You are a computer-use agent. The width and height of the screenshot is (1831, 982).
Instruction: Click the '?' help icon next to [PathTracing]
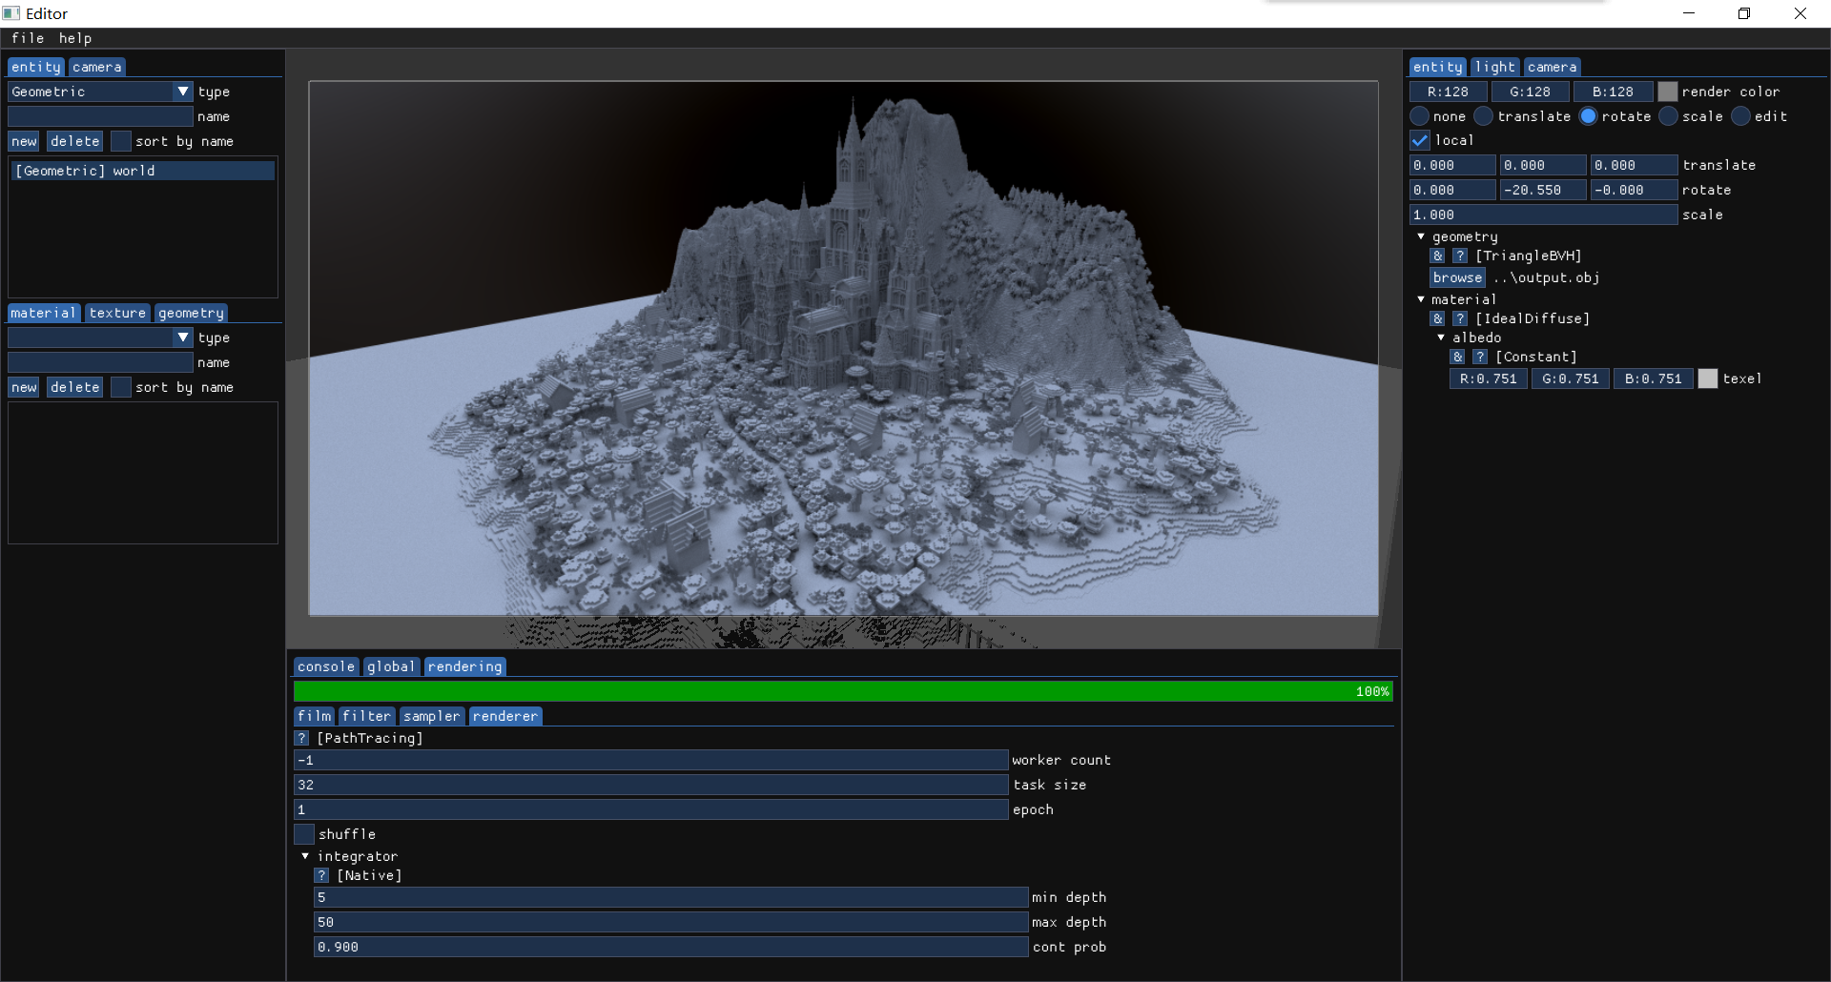(301, 738)
